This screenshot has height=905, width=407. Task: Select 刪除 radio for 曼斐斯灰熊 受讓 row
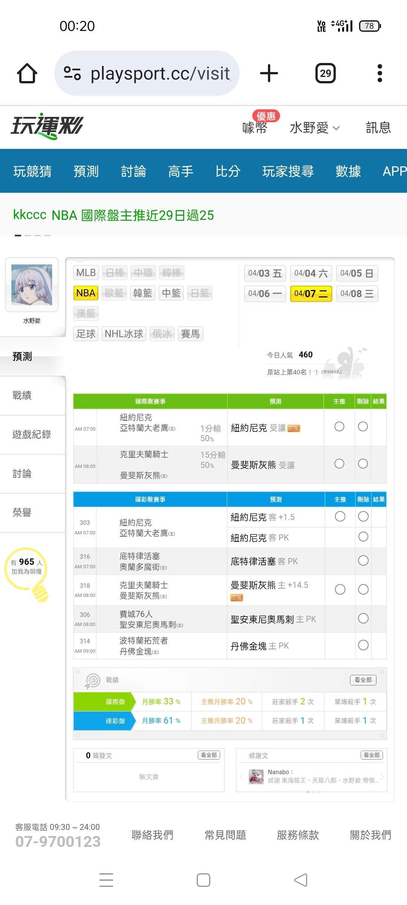click(363, 464)
